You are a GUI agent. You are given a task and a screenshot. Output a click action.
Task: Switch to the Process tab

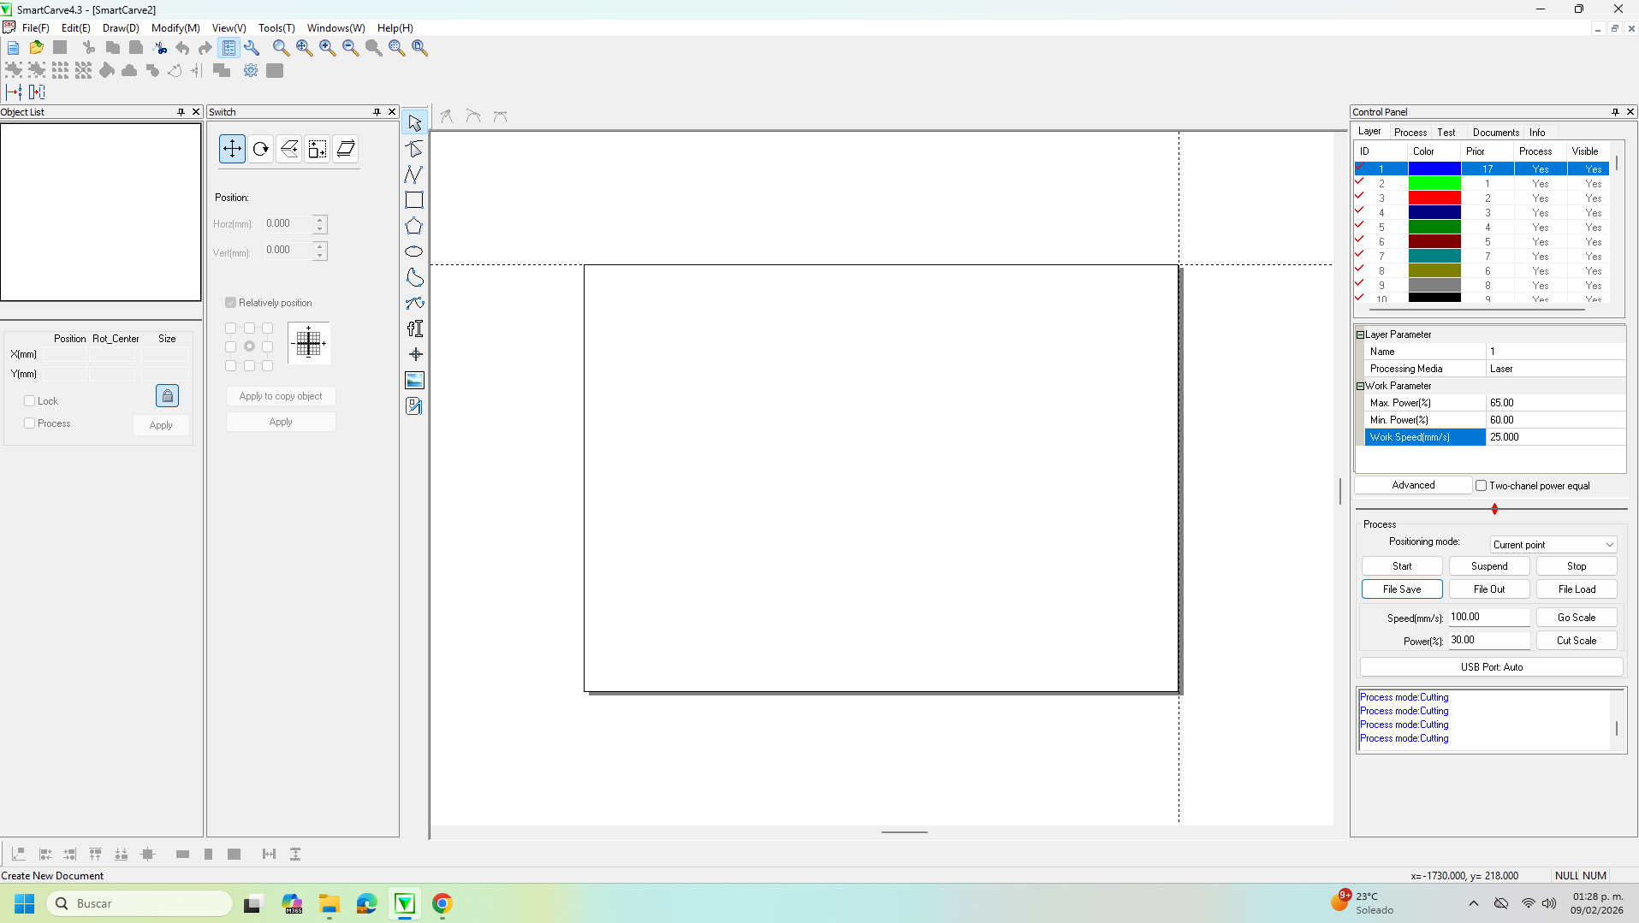(1410, 133)
